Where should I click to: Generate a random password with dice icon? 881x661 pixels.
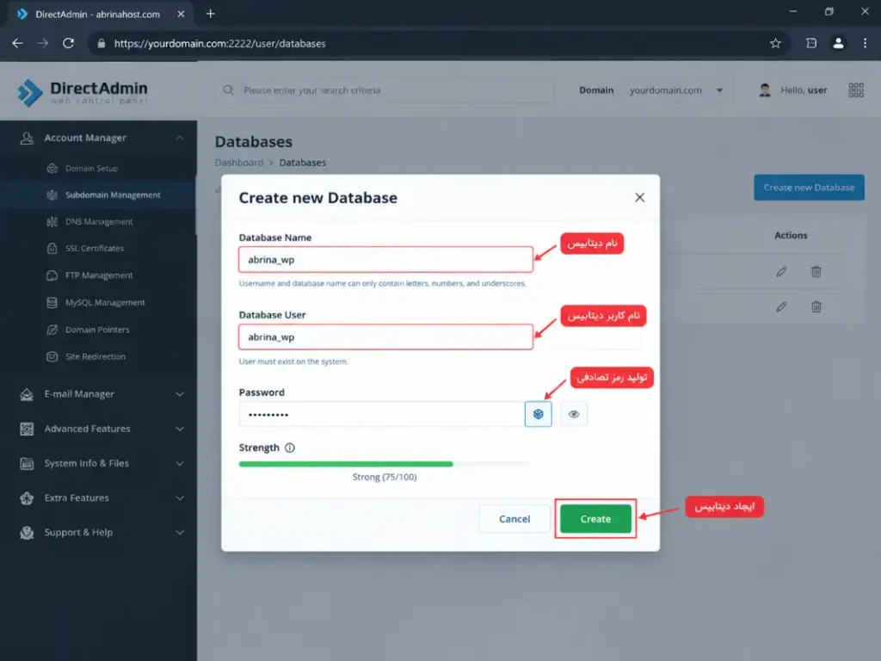538,414
